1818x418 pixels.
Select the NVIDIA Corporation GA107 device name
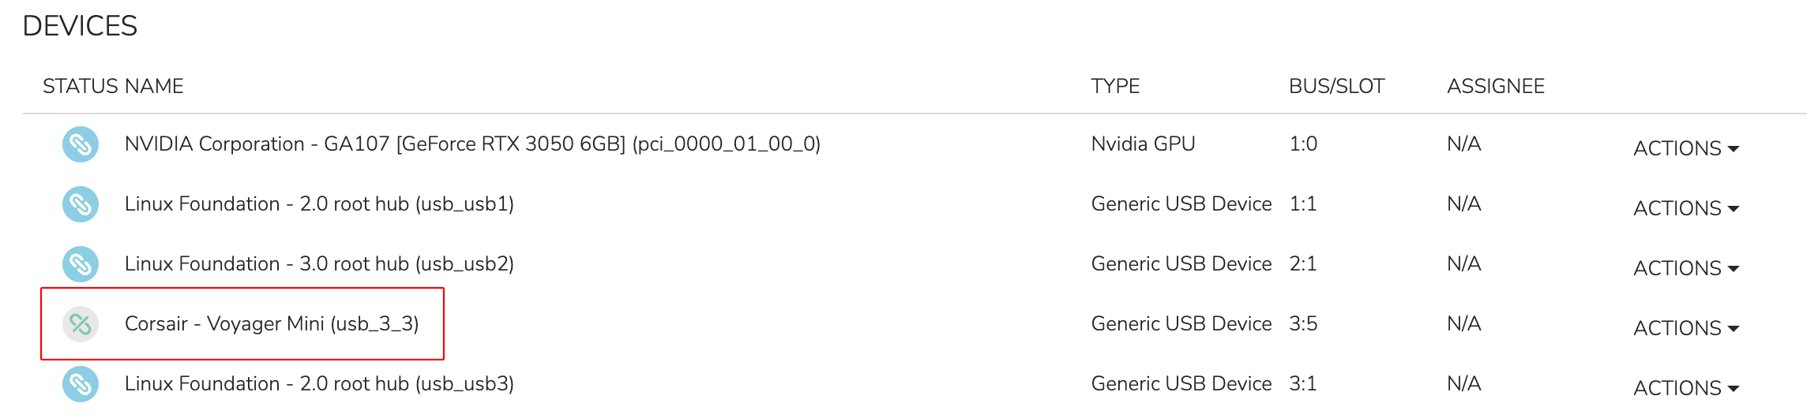(472, 144)
